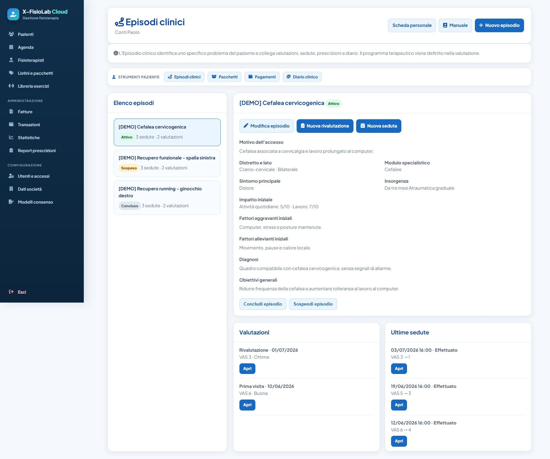Open the 03/07/2026 session with Apri
This screenshot has width=550, height=459.
(399, 369)
